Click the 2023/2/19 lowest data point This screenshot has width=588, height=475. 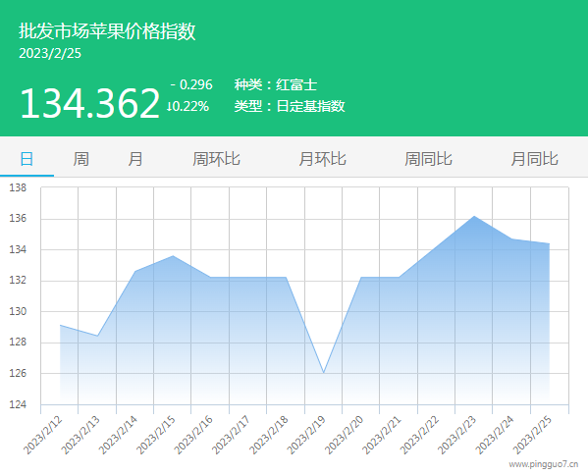click(x=324, y=373)
